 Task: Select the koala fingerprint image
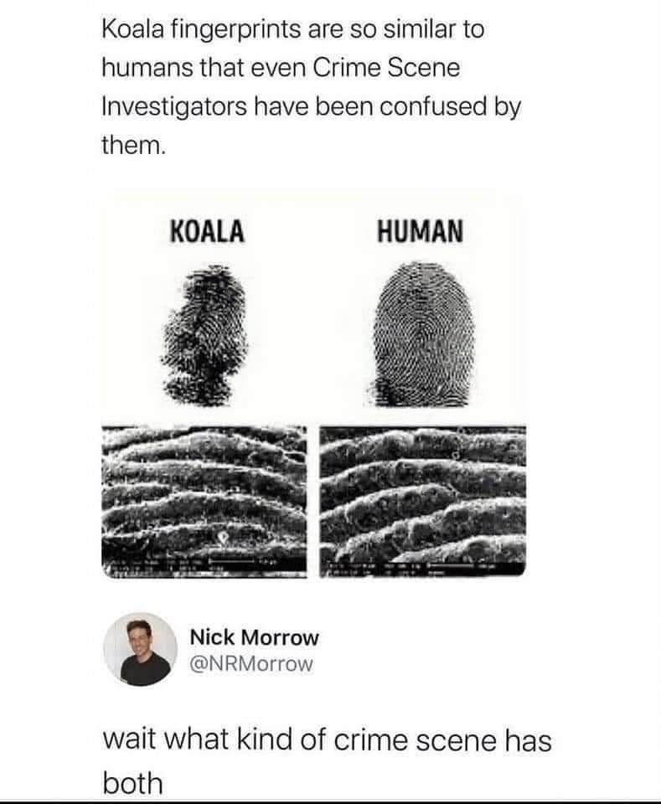click(204, 330)
